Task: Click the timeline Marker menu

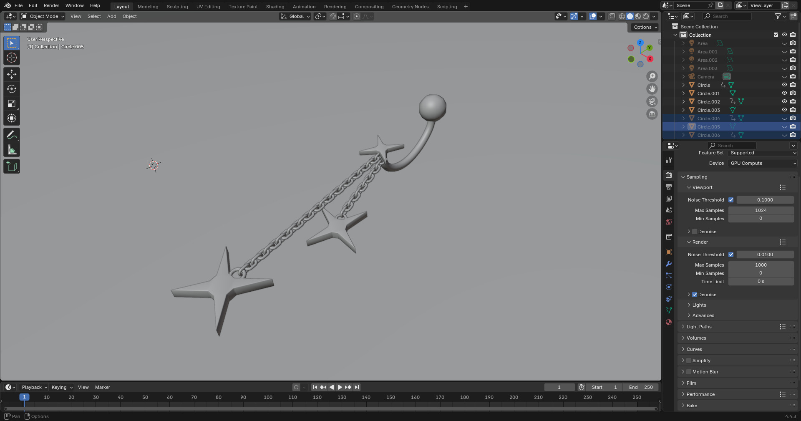Action: [x=103, y=387]
